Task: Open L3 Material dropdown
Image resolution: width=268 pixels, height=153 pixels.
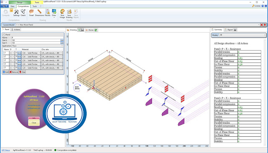Action: click(31, 60)
